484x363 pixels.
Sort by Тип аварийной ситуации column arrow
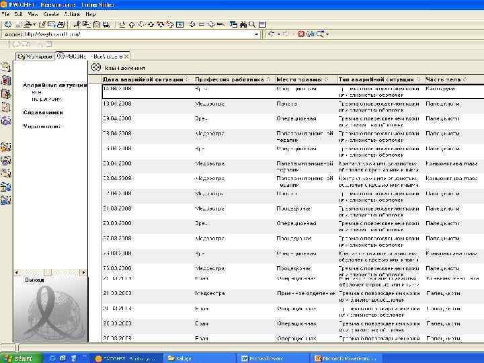pyautogui.click(x=418, y=79)
